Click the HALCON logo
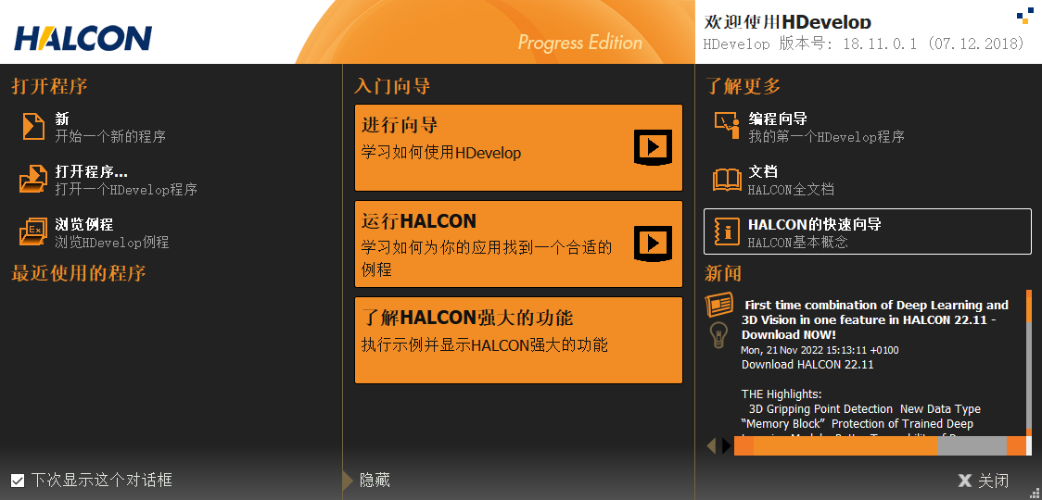1042x500 pixels. (x=83, y=39)
